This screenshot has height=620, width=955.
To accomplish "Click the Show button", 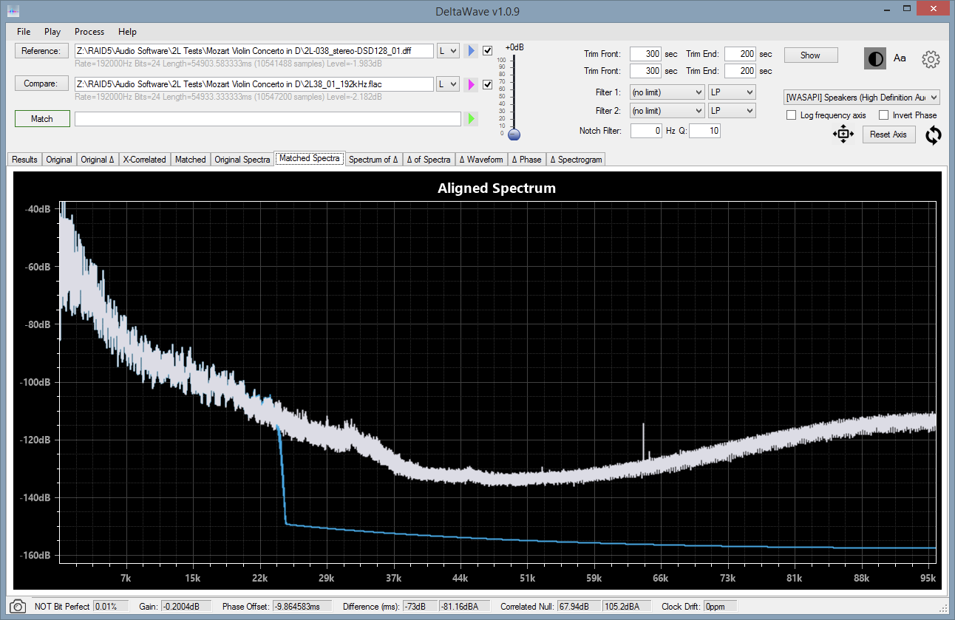I will [810, 55].
